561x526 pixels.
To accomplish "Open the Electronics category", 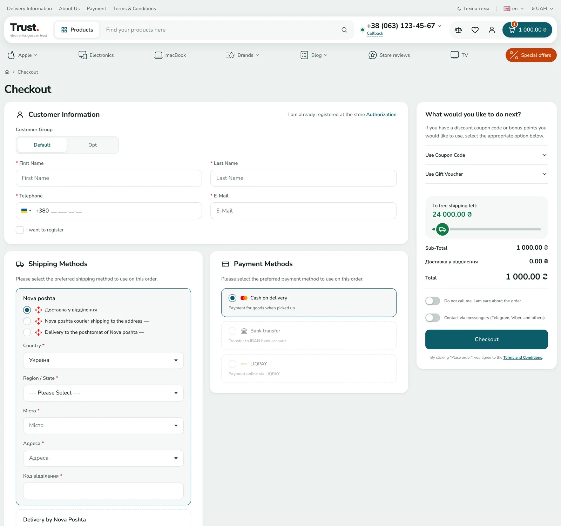I will (96, 55).
